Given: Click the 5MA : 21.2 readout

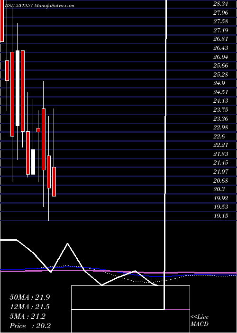Looking at the screenshot, I should (x=27, y=316).
